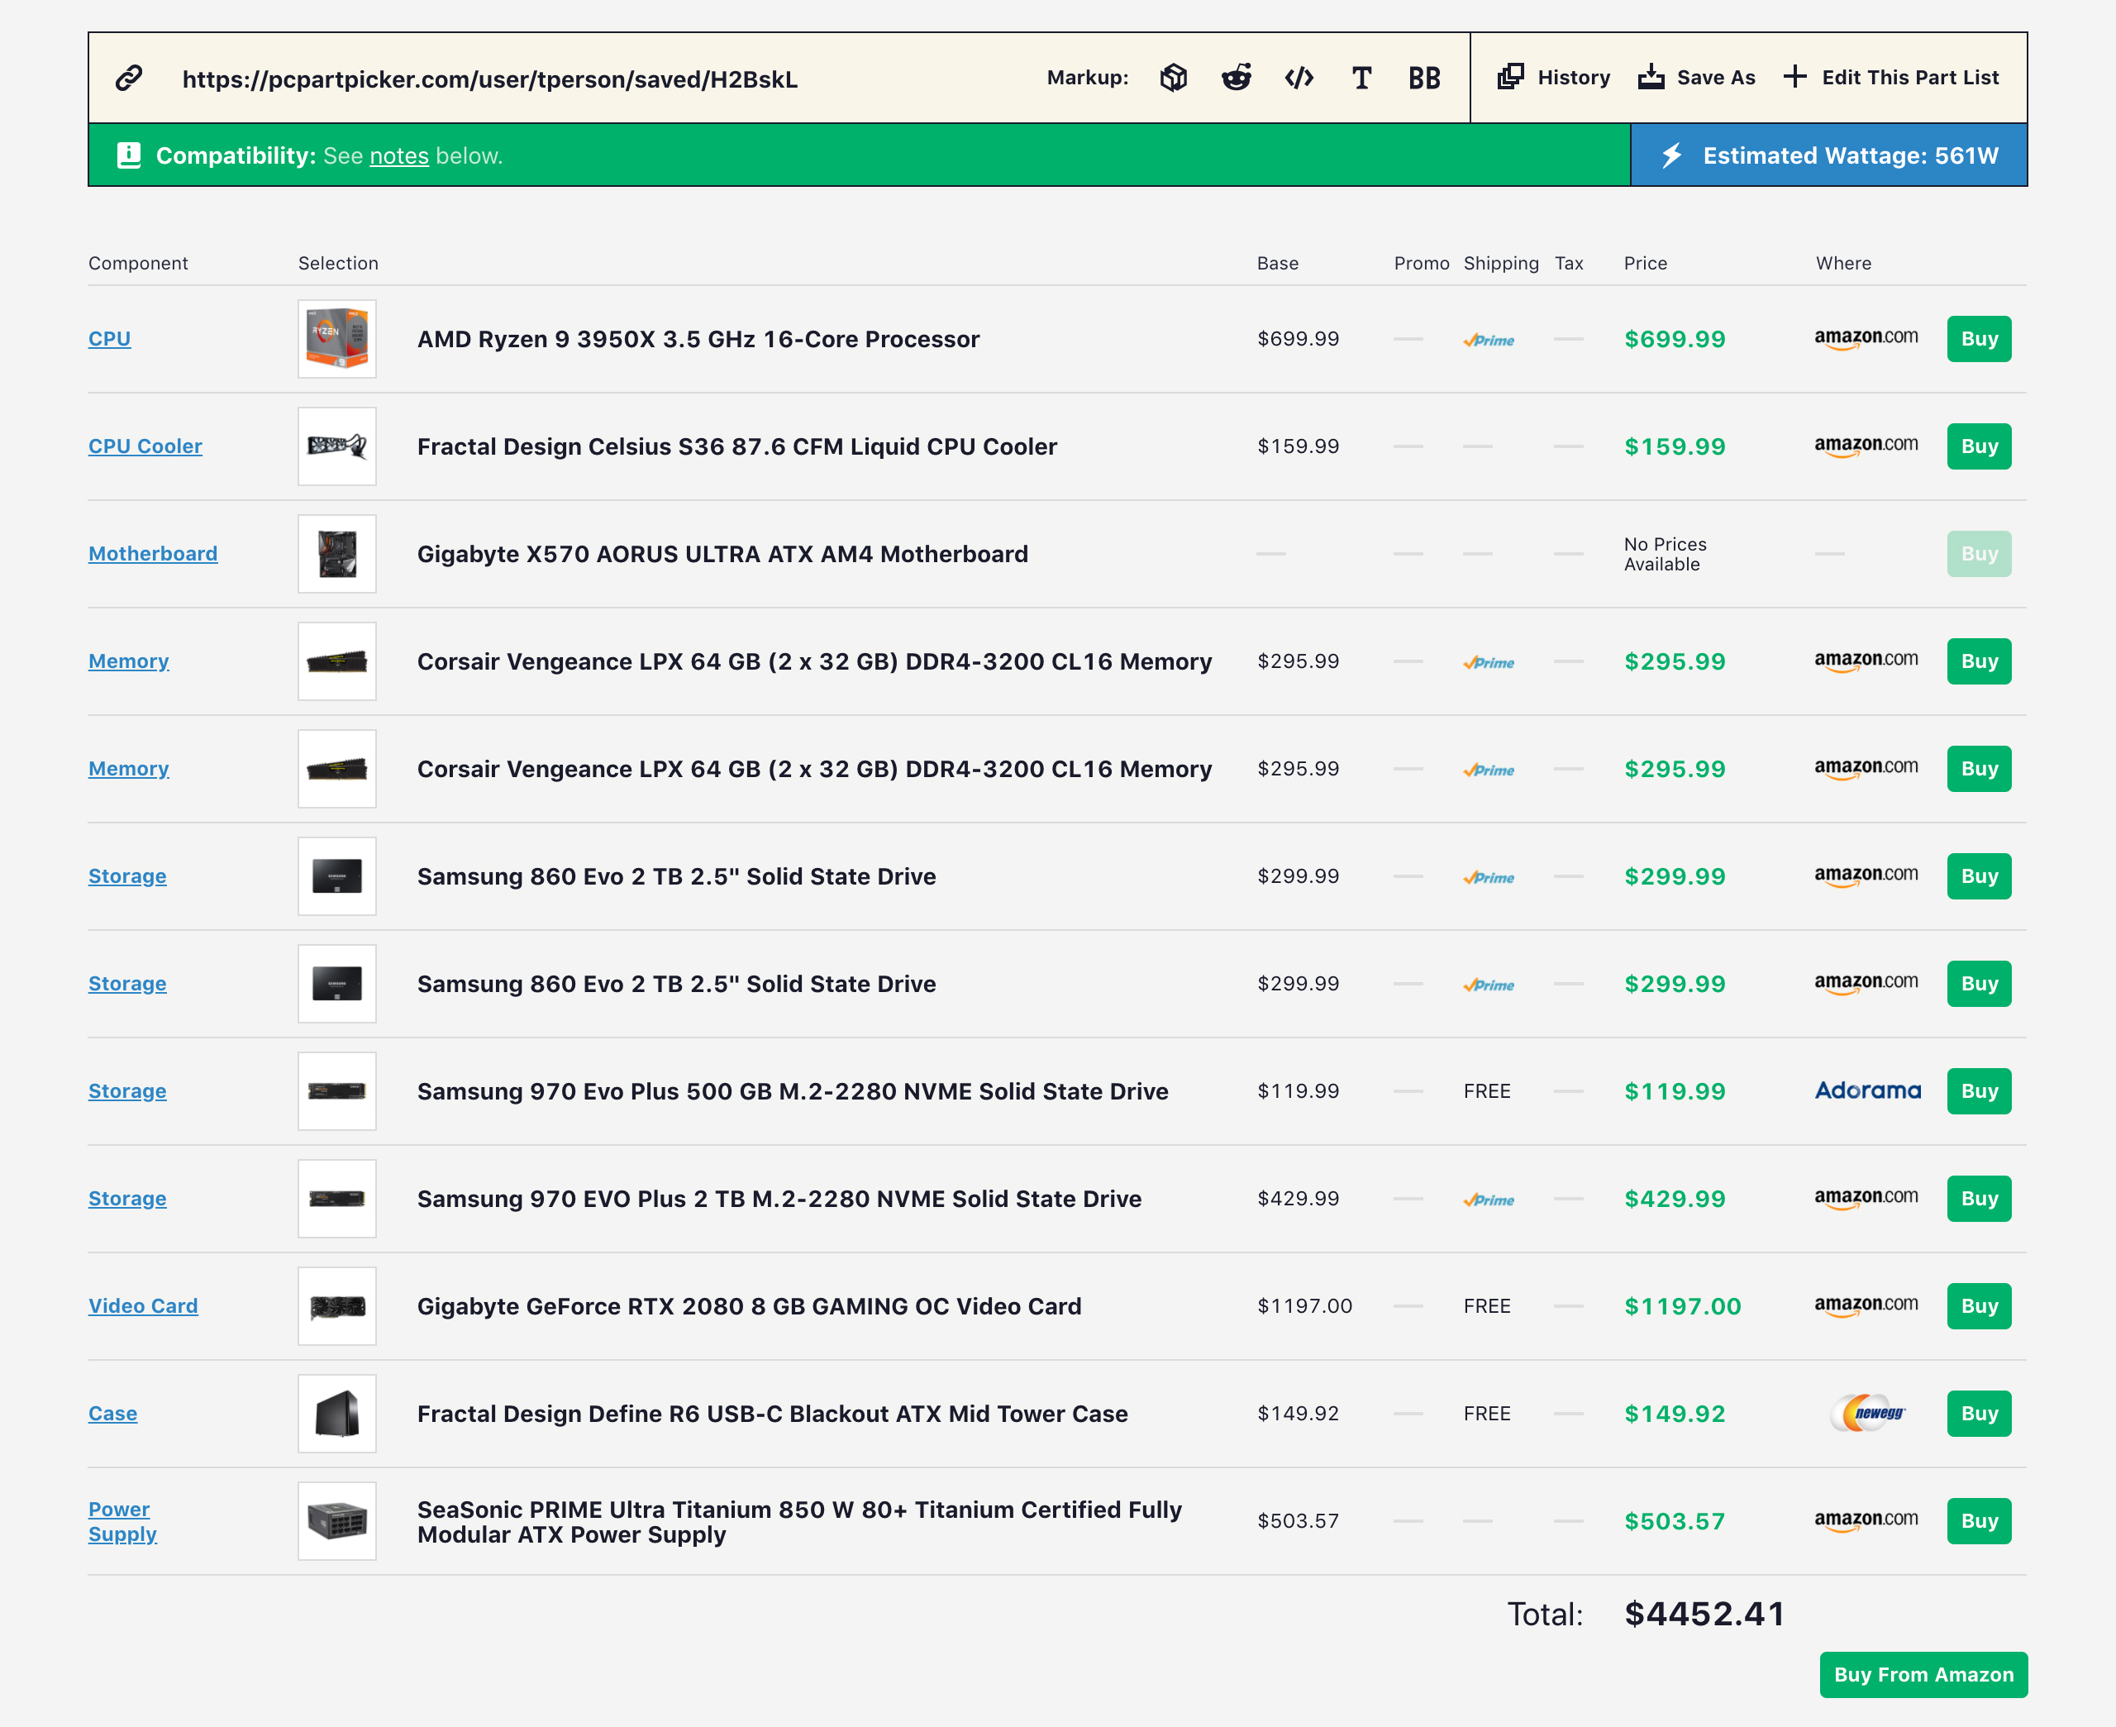
Task: Click Prime shipping icon in CPU row
Action: [x=1489, y=341]
